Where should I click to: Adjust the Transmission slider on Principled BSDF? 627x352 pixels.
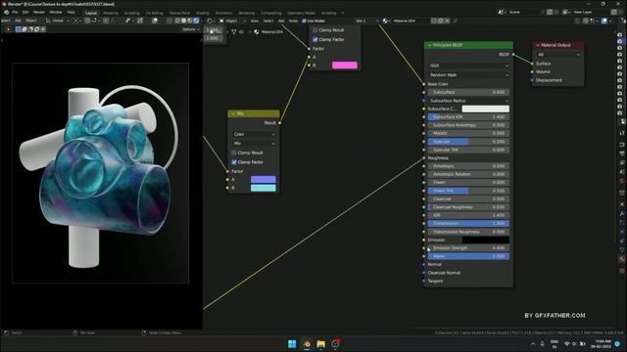click(468, 224)
